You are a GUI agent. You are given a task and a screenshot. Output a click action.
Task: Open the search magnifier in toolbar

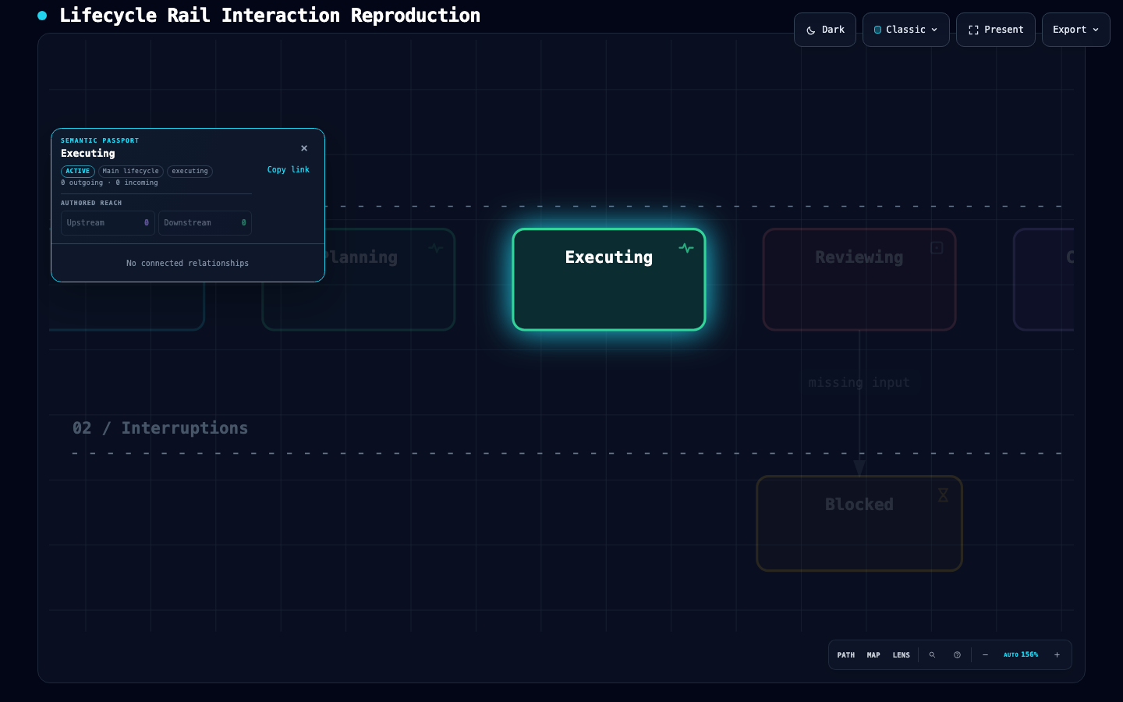pyautogui.click(x=932, y=655)
